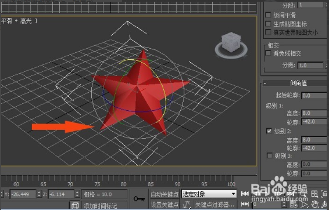Click the current frame number field

(267, 204)
